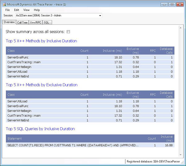
Task: Switch to the Call Tree tab
Action: (22, 22)
